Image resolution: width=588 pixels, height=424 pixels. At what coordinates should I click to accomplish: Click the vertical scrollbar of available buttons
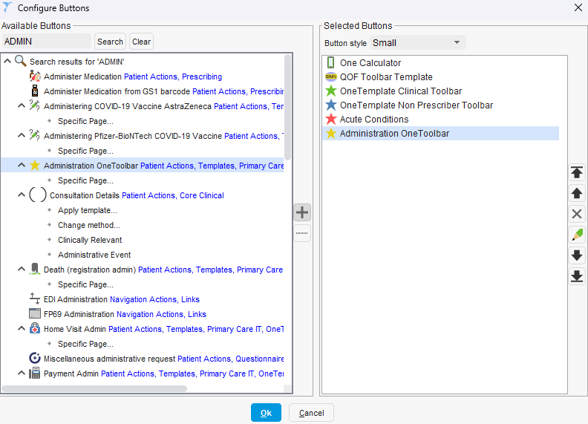[x=287, y=108]
